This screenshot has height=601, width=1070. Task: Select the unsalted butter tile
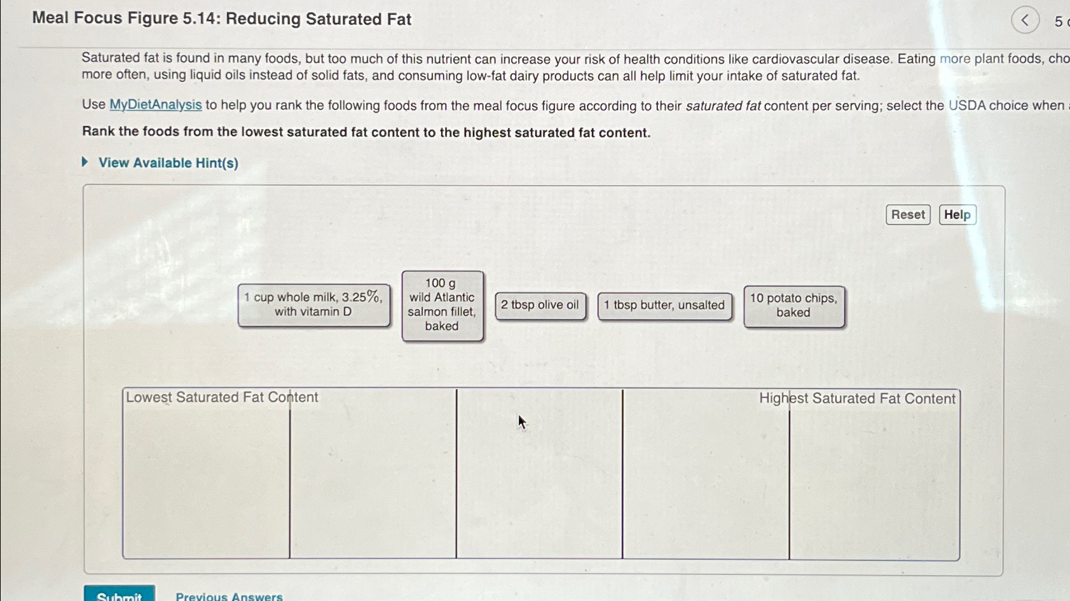[665, 305]
